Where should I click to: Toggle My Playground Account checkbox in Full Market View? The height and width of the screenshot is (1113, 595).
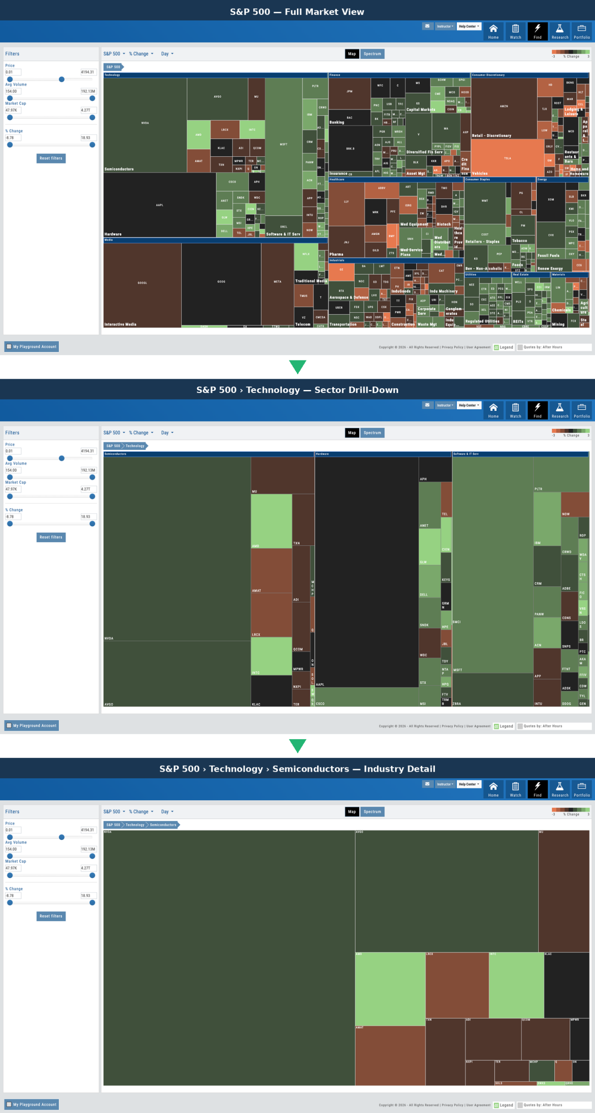pos(9,347)
